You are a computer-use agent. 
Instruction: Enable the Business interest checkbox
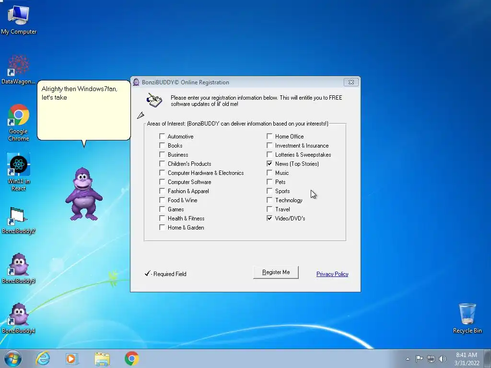(162, 154)
